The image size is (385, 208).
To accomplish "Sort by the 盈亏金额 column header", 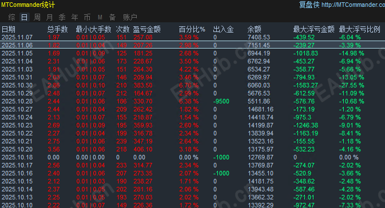I will [147, 30].
